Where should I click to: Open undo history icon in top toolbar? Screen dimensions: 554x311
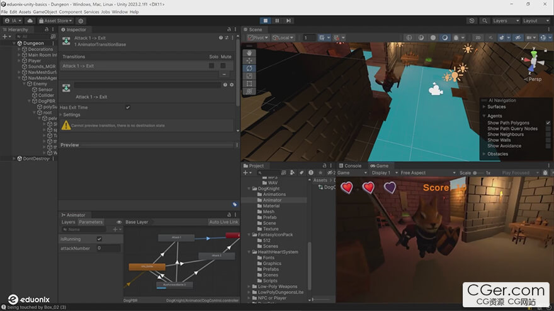[x=472, y=21]
